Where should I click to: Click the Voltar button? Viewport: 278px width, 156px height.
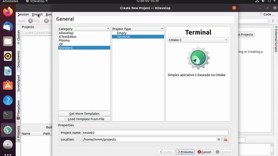[x=166, y=152]
